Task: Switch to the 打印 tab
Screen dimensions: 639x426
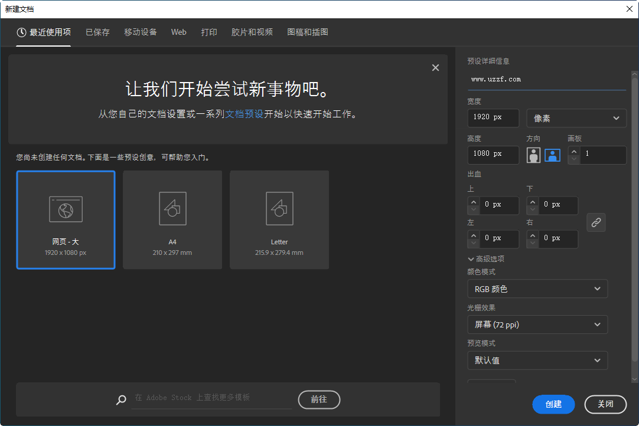Action: pyautogui.click(x=209, y=32)
